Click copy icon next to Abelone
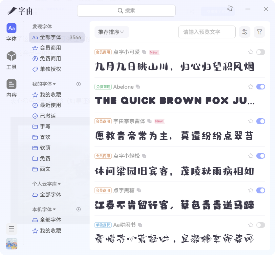Viewport: 275px width, 255px height. pyautogui.click(x=138, y=87)
